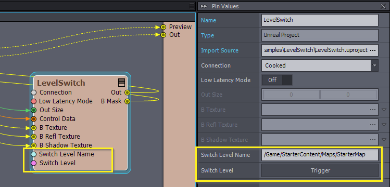Click the LevelSwitch node Out output pin

pyautogui.click(x=127, y=92)
